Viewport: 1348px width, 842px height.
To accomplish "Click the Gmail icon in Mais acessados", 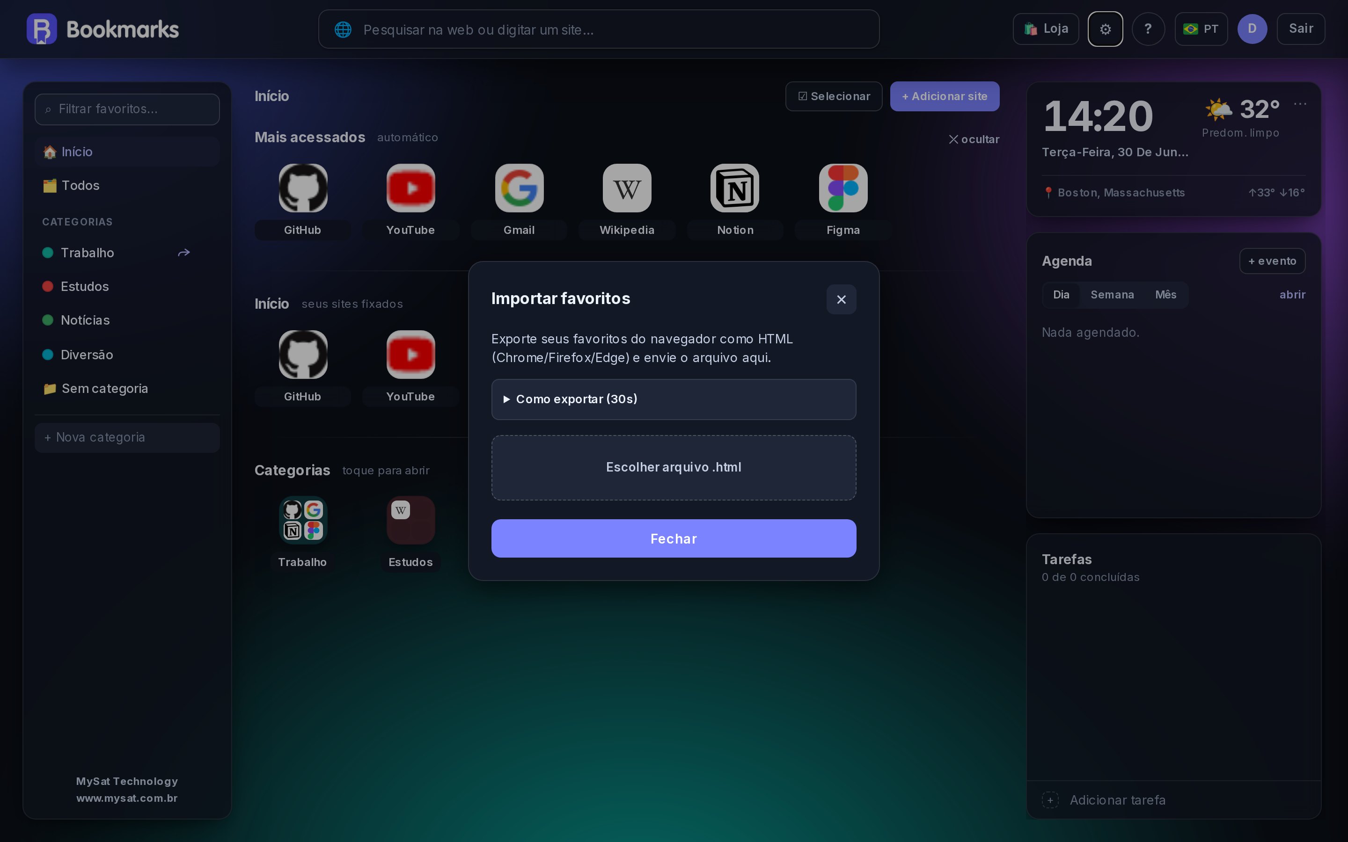I will coord(519,188).
